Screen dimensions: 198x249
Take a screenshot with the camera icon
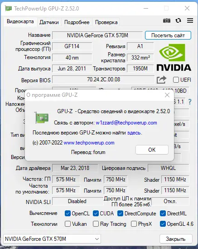[x=167, y=20]
